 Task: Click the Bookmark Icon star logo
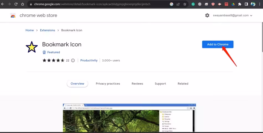[32, 47]
